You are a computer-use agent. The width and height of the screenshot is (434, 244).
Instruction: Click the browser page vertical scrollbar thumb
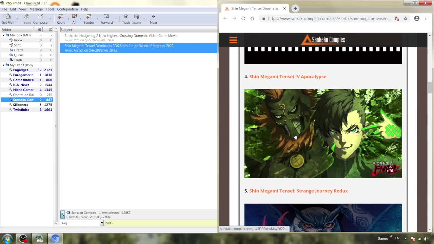click(x=430, y=87)
